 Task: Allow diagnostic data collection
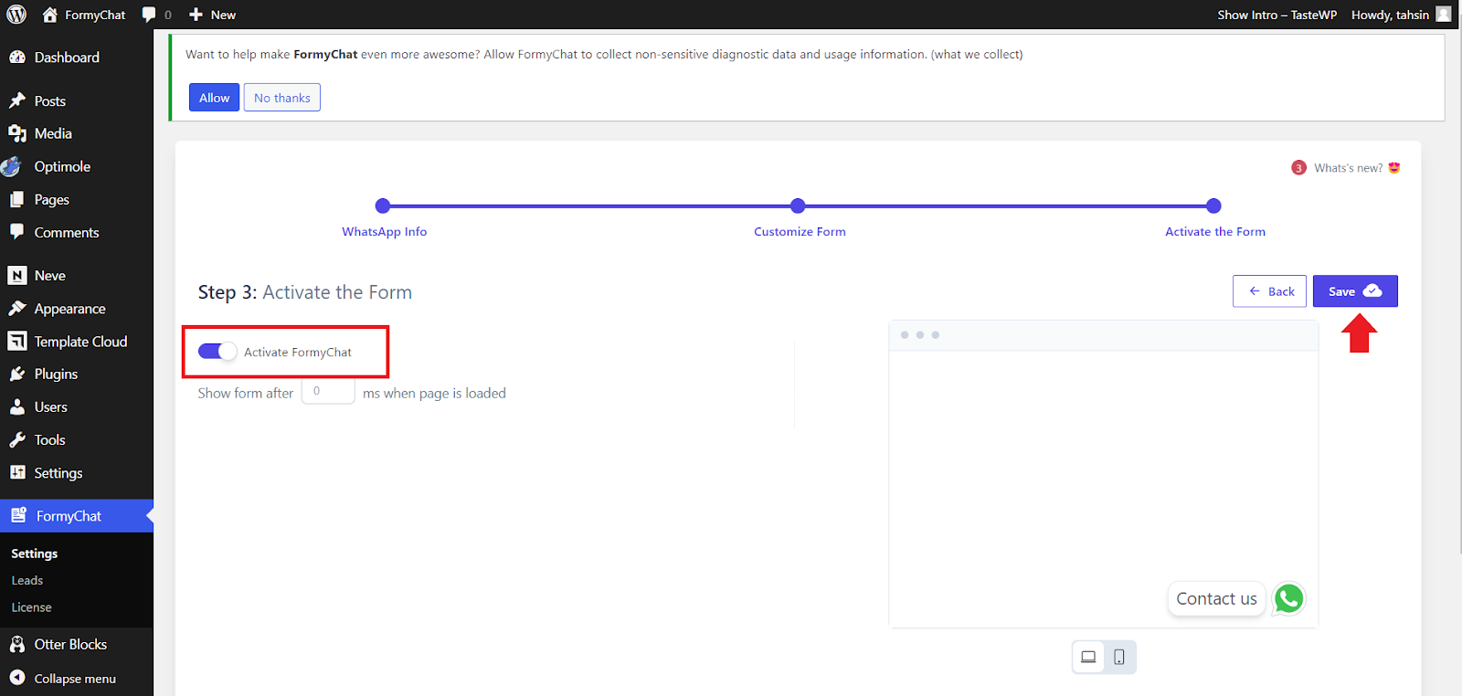(x=215, y=98)
